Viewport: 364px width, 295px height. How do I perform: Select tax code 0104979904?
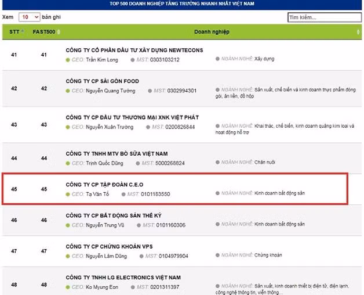pos(173,256)
